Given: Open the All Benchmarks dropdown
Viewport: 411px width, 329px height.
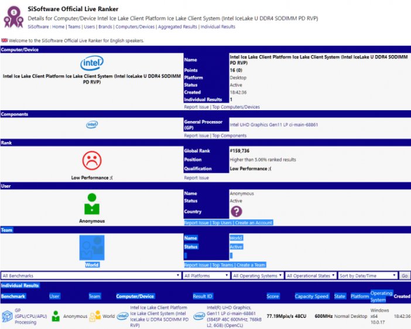Looking at the screenshot, I should point(91,276).
